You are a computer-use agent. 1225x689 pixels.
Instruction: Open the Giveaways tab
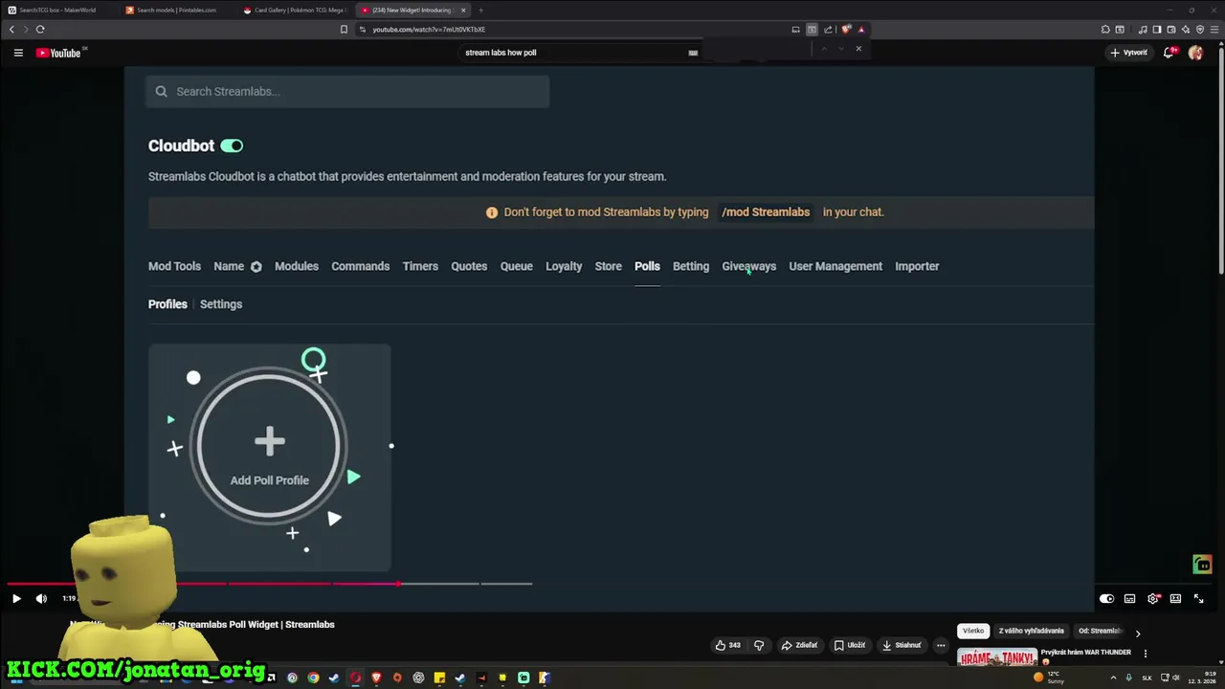(748, 266)
